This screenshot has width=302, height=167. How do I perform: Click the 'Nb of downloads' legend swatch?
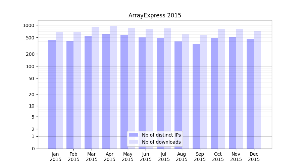click(x=133, y=142)
